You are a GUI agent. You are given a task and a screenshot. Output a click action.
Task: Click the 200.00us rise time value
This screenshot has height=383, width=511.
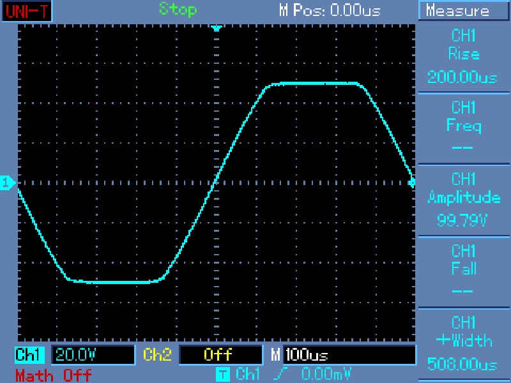tap(462, 77)
